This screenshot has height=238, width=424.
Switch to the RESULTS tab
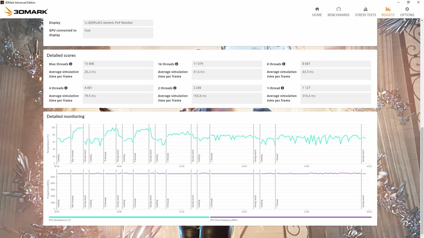point(388,11)
